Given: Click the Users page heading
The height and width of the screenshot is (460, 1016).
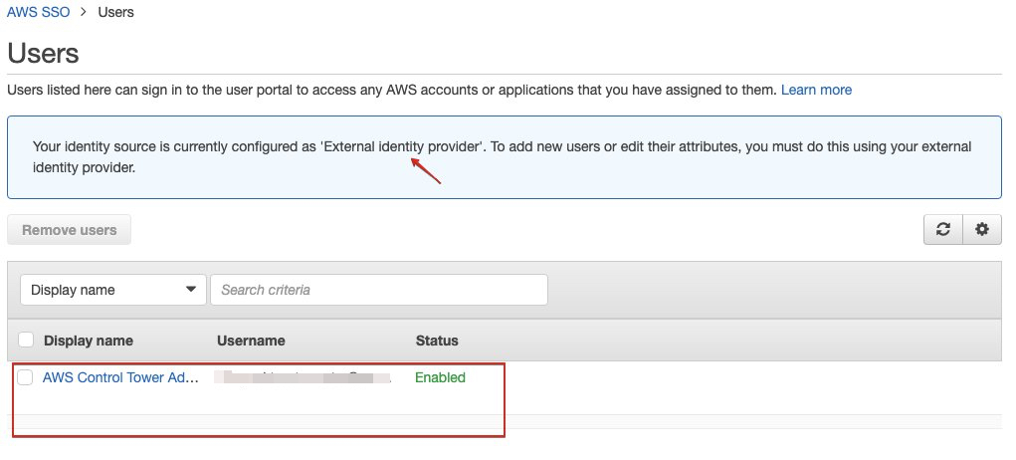Looking at the screenshot, I should 43,53.
